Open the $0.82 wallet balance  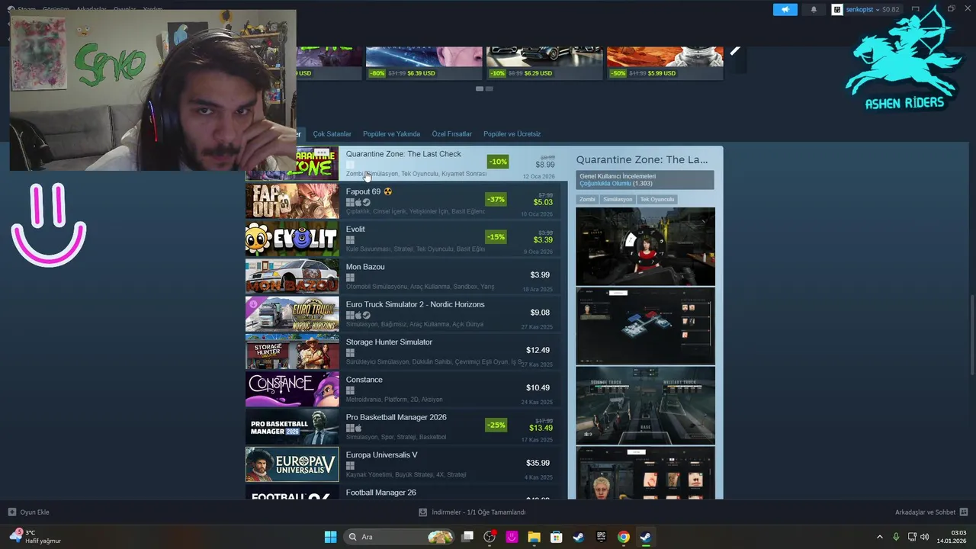click(x=891, y=10)
